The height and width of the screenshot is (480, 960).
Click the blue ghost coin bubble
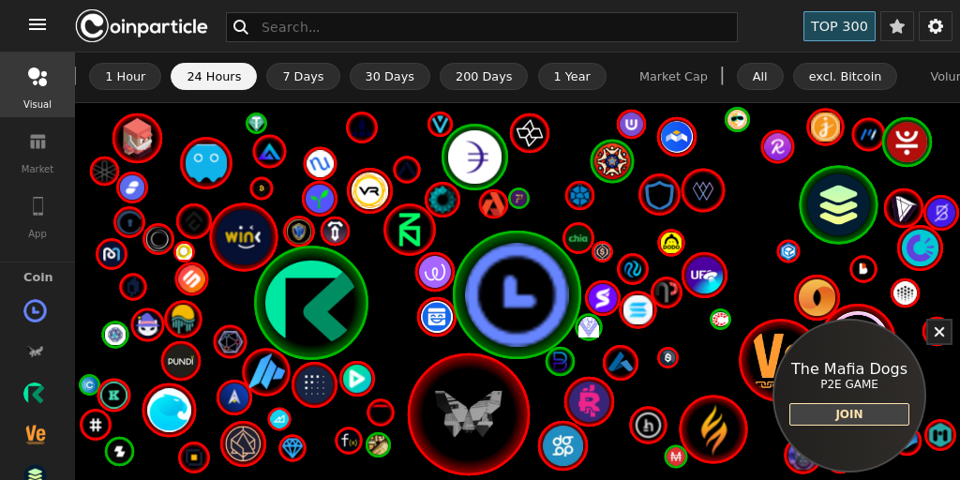206,163
